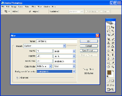Open the Image menu
The height and width of the screenshot is (96, 122).
[14, 7]
